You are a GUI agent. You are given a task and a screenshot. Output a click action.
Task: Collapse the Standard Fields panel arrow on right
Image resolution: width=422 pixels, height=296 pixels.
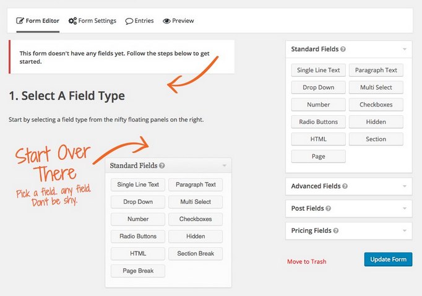tap(405, 50)
